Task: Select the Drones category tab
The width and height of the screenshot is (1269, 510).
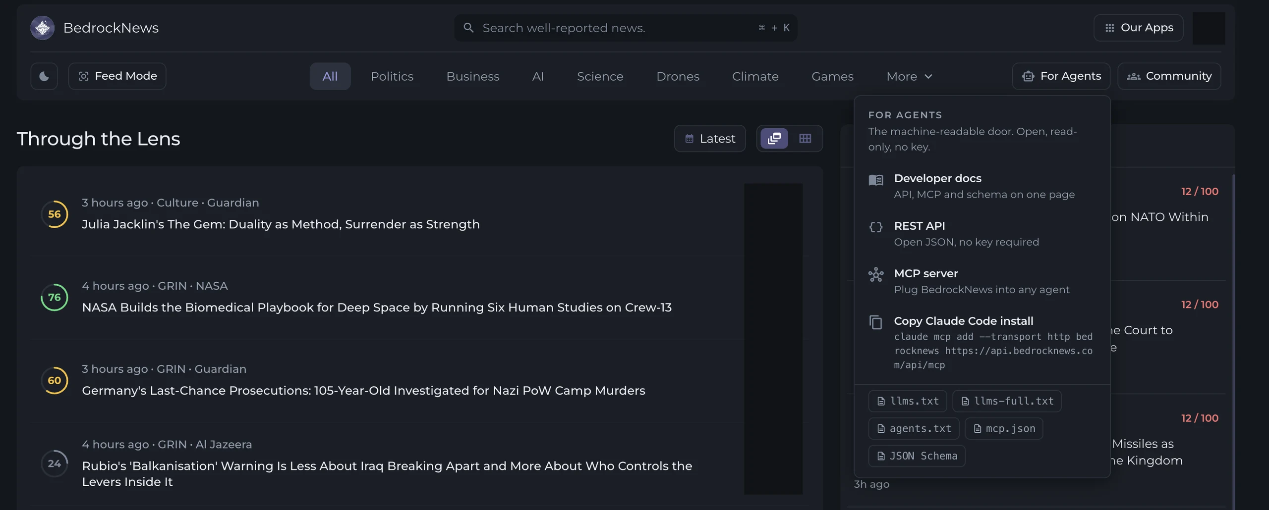Action: point(678,76)
